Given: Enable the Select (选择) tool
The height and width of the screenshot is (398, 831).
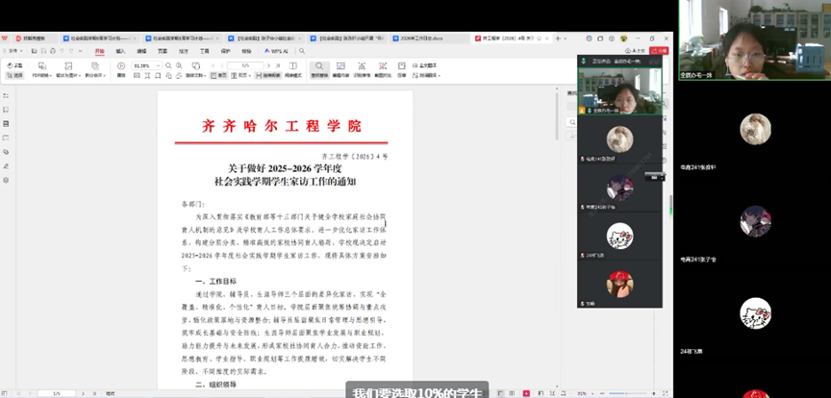Looking at the screenshot, I should pos(15,74).
